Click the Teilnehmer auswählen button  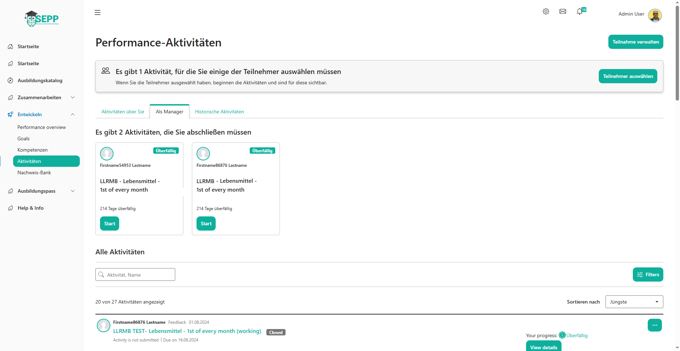[x=628, y=76]
